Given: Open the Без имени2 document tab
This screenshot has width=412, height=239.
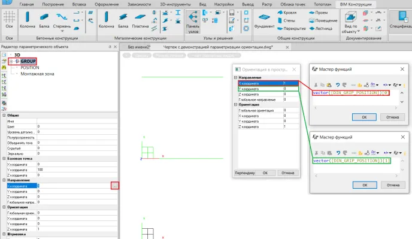Looking at the screenshot, I should (x=139, y=47).
